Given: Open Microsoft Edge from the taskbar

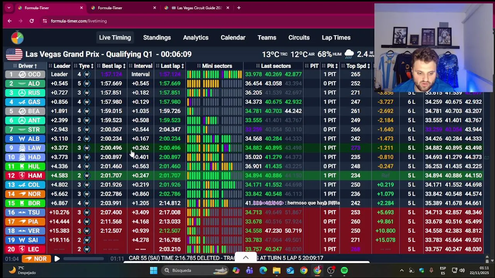Looking at the screenshot, I should (x=263, y=270).
